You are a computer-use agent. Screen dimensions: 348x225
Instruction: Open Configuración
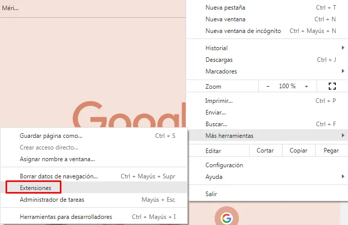pos(267,165)
